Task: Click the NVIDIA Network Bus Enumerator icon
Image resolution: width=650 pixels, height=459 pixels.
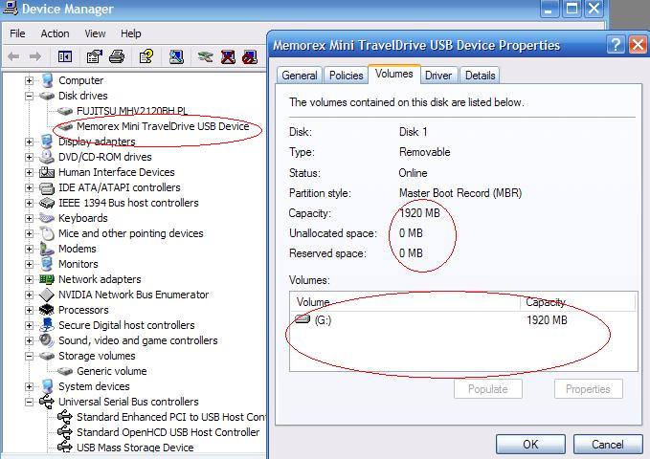Action: point(46,295)
